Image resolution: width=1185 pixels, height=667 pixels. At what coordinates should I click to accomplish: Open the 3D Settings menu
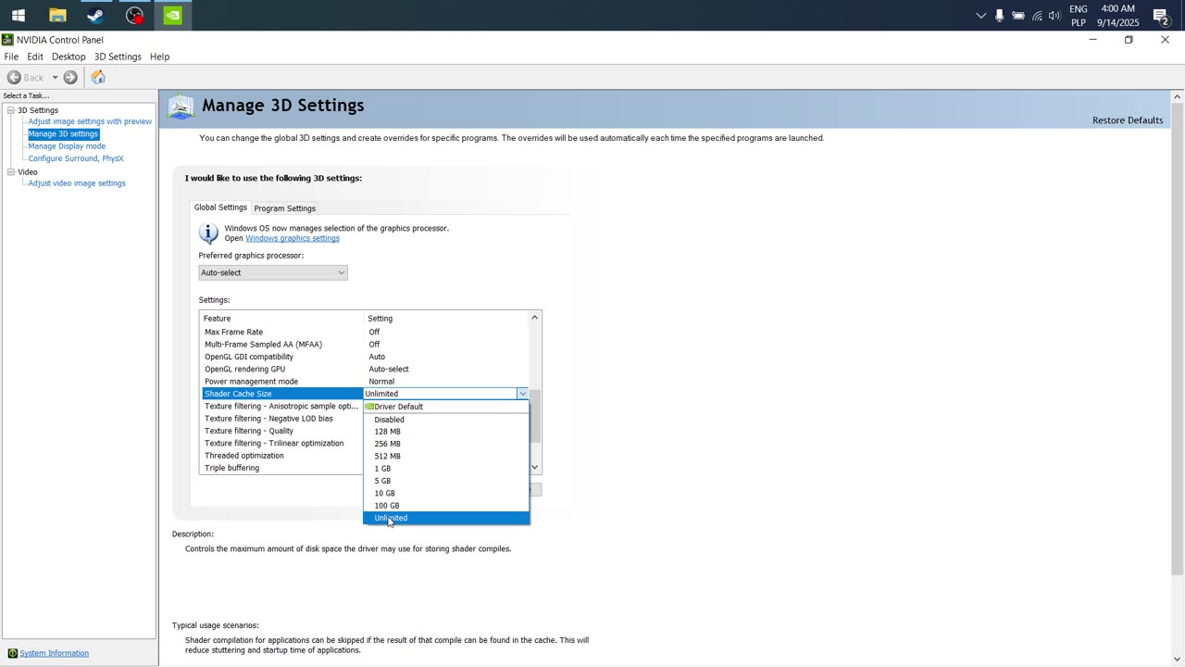(118, 57)
